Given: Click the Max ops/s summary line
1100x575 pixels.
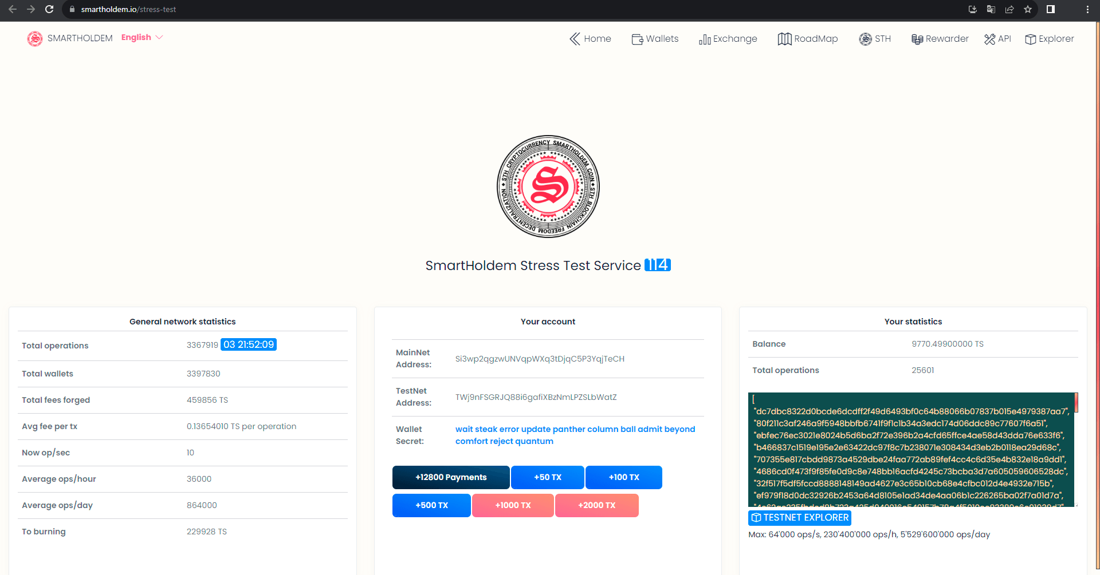Looking at the screenshot, I should click(869, 534).
